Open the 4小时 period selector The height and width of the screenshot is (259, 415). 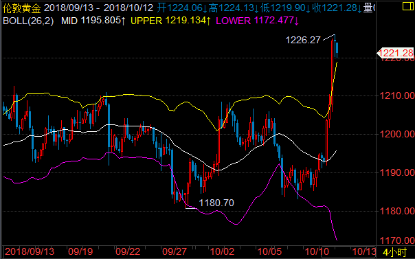point(395,251)
